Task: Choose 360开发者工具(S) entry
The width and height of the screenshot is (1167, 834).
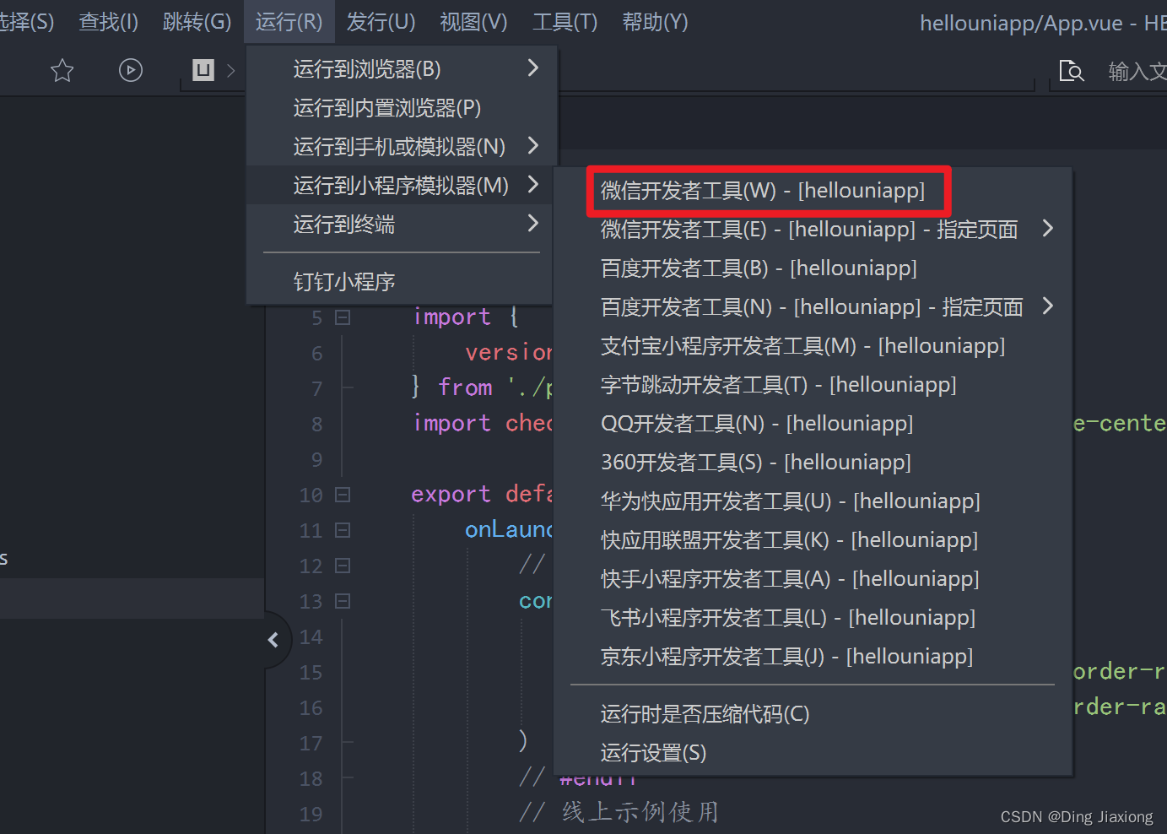Action: coord(812,463)
